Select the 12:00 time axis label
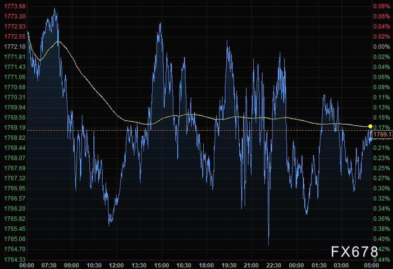The height and width of the screenshot is (269, 393). [116, 266]
